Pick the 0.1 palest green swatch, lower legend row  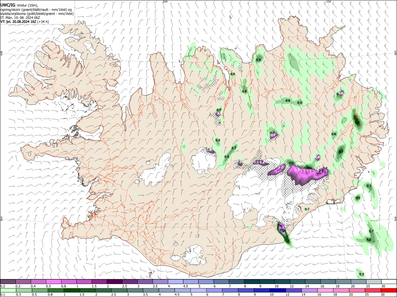tap(8, 290)
